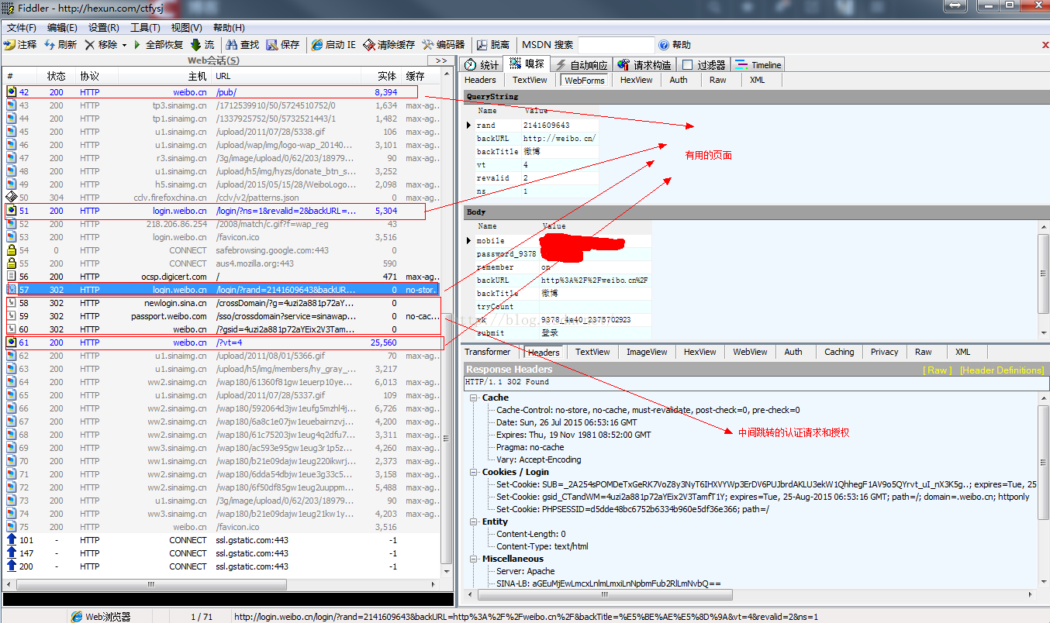Click the 刷新 replay toolbar icon
Screen dimensions: 1050x623
pos(50,45)
